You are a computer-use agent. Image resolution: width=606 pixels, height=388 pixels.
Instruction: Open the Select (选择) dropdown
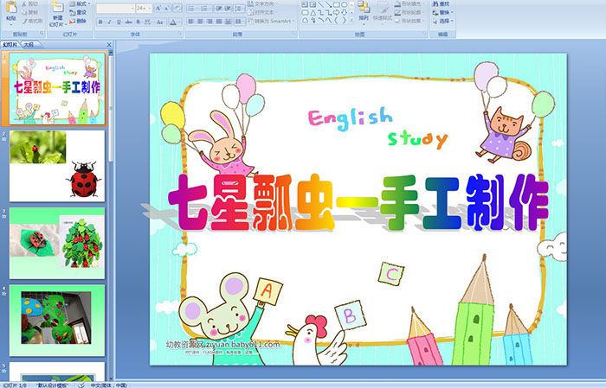pos(443,21)
